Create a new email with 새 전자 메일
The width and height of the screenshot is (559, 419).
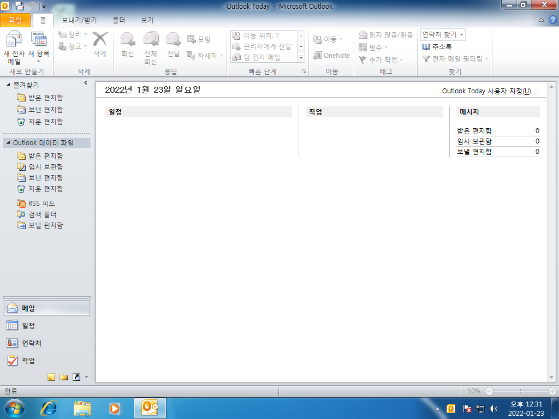tap(14, 47)
